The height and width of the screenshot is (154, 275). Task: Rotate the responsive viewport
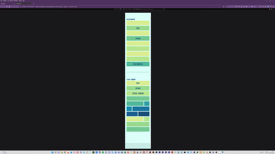click(126, 9)
